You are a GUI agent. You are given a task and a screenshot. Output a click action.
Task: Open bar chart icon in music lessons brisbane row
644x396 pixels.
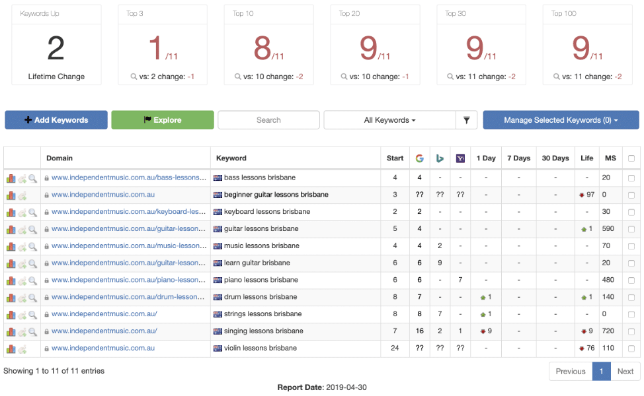tap(11, 246)
